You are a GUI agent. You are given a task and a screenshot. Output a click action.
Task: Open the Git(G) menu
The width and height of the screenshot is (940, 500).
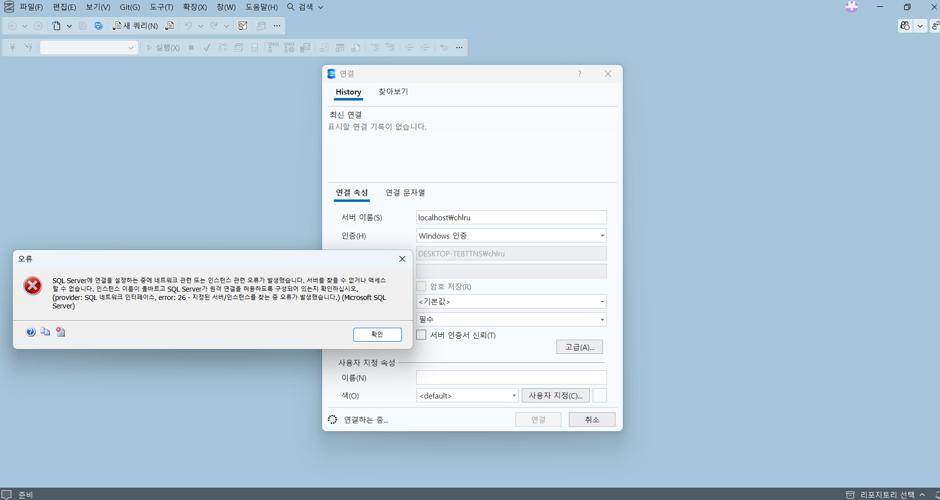[x=130, y=7]
